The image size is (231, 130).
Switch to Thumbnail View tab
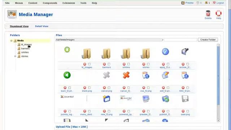(x=19, y=26)
